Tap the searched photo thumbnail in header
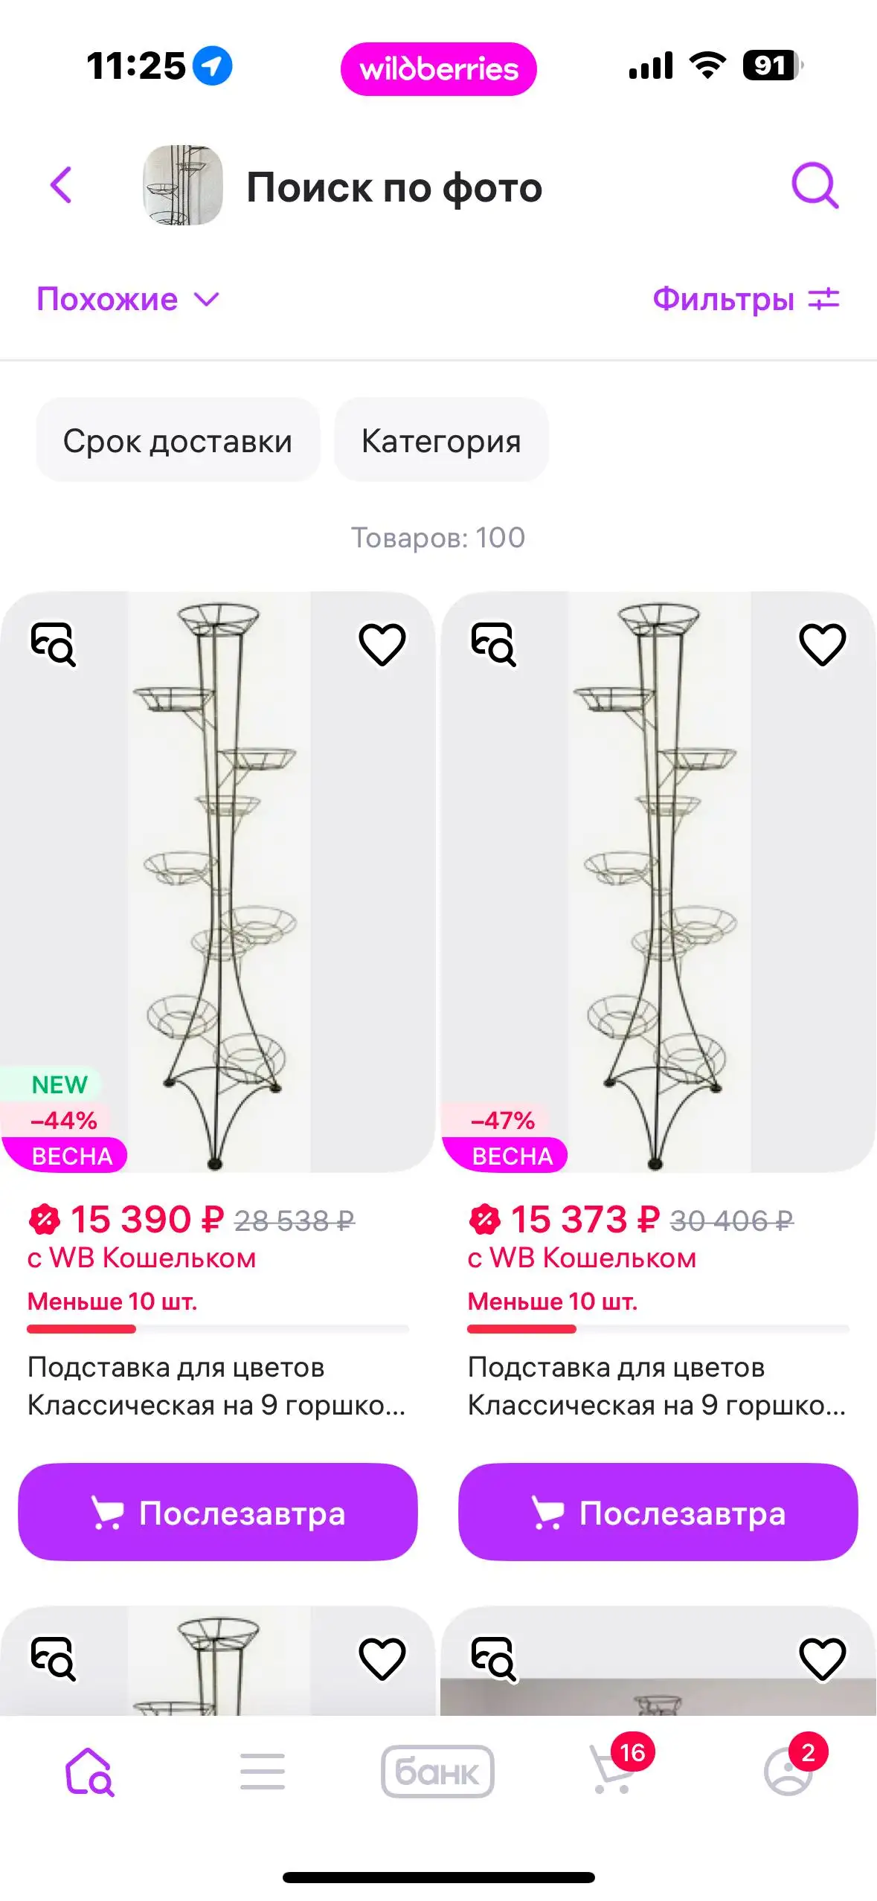Viewport: 877px width, 1901px height. 183,185
